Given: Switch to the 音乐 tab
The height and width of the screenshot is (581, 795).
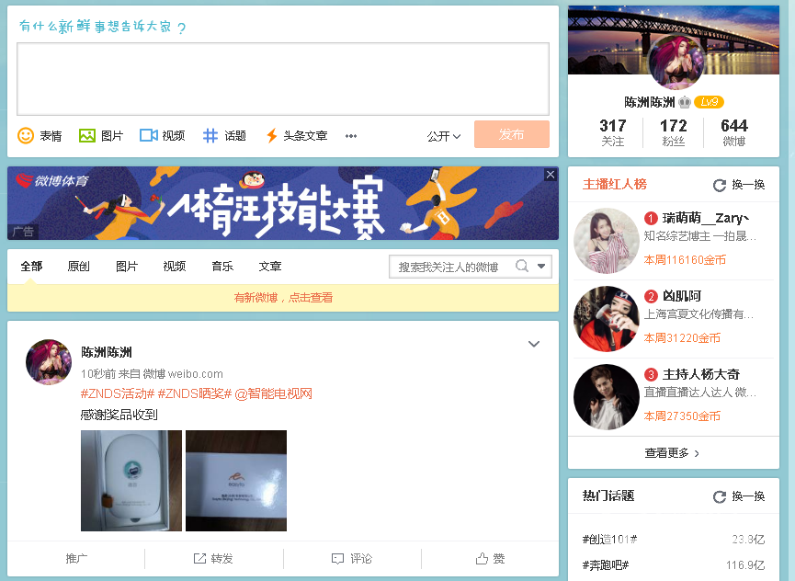Looking at the screenshot, I should click(222, 267).
